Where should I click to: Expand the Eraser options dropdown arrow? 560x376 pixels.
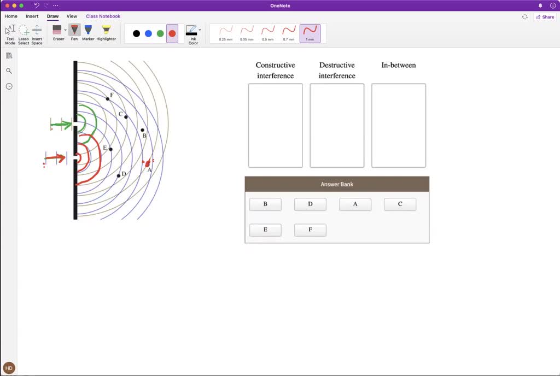click(66, 30)
